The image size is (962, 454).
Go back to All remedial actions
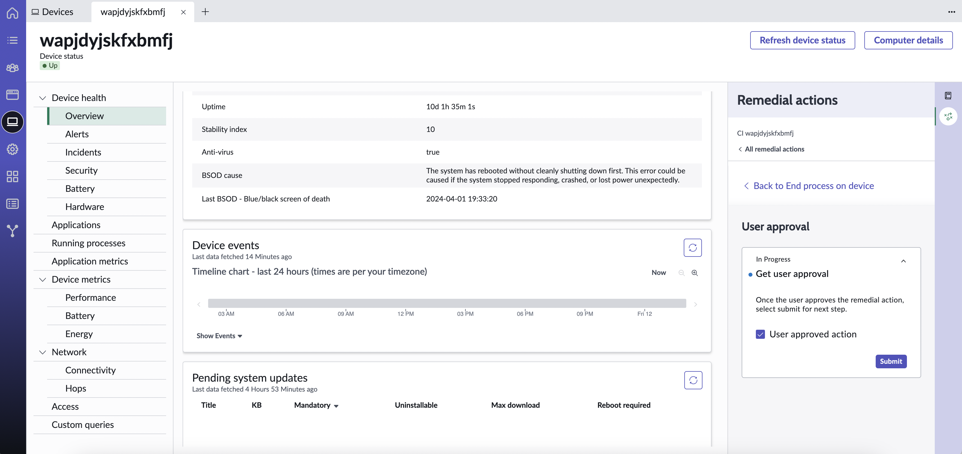(x=771, y=149)
